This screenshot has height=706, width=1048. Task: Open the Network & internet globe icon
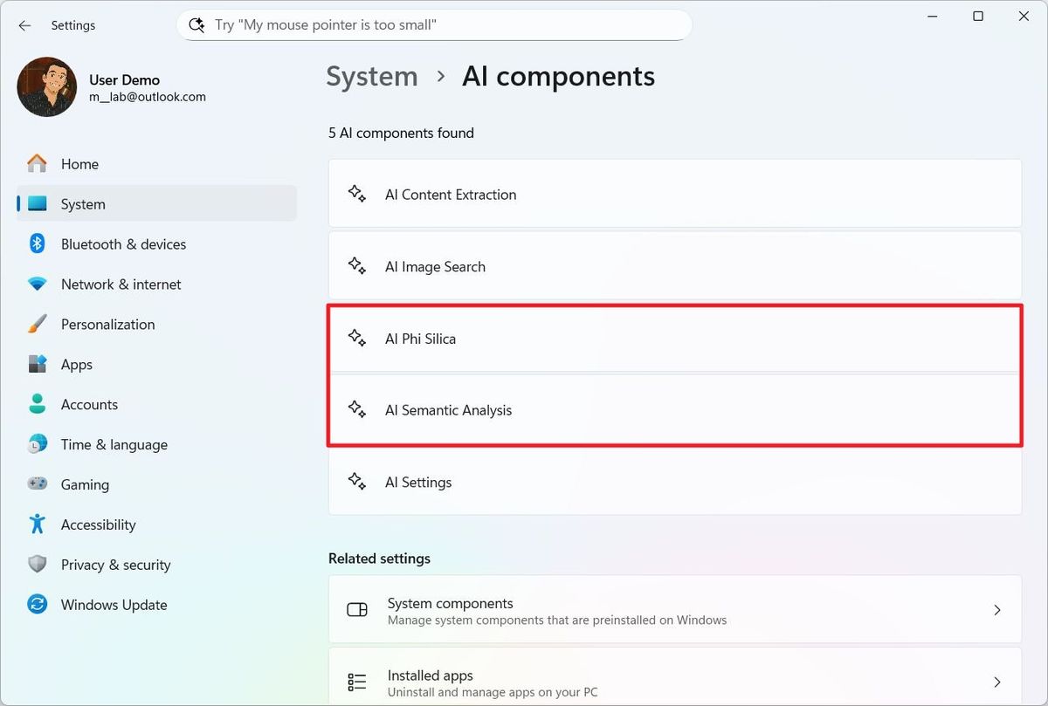point(37,284)
